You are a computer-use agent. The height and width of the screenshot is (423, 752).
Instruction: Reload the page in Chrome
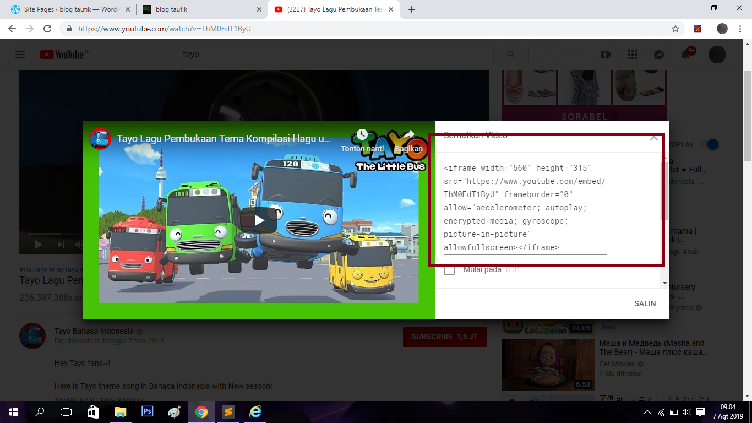(x=47, y=29)
